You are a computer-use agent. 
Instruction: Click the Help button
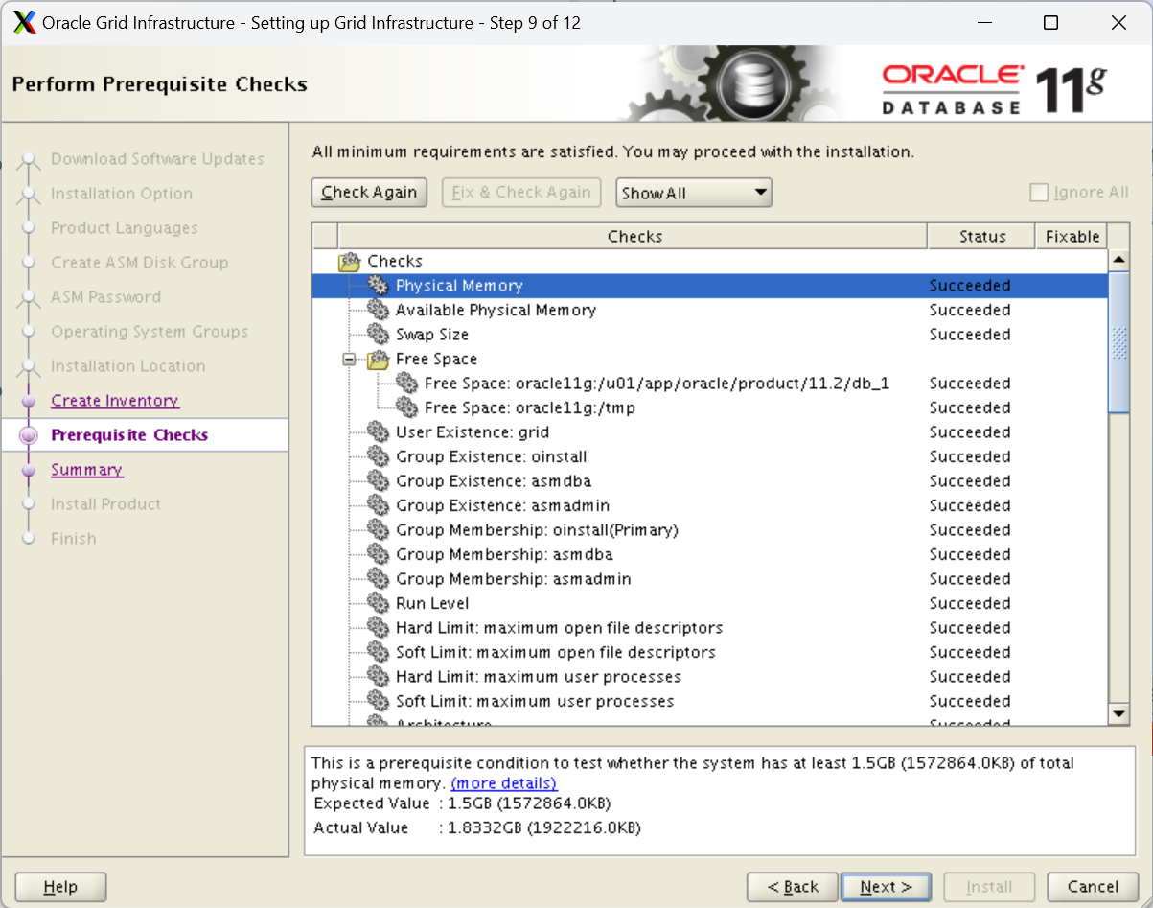click(60, 887)
